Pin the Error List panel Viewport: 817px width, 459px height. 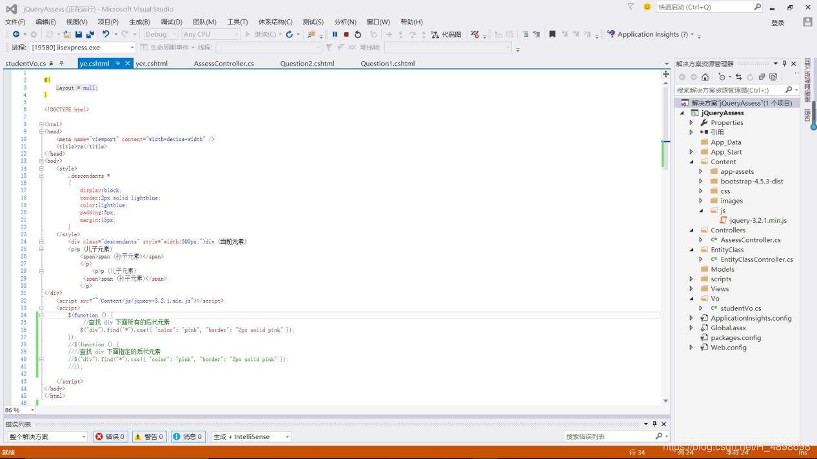[655, 424]
